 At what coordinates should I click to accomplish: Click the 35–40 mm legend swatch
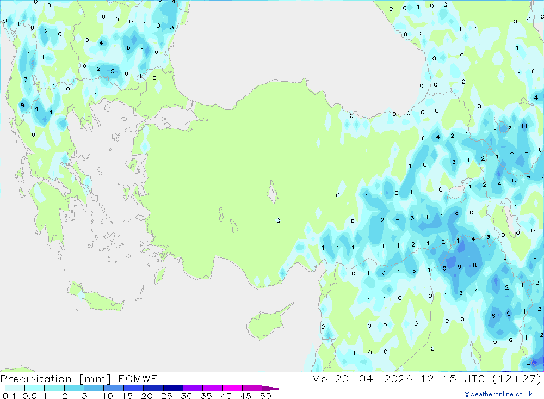pos(212,388)
